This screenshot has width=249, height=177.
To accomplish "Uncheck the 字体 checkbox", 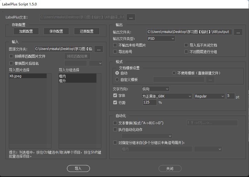I will [x=115, y=95].
